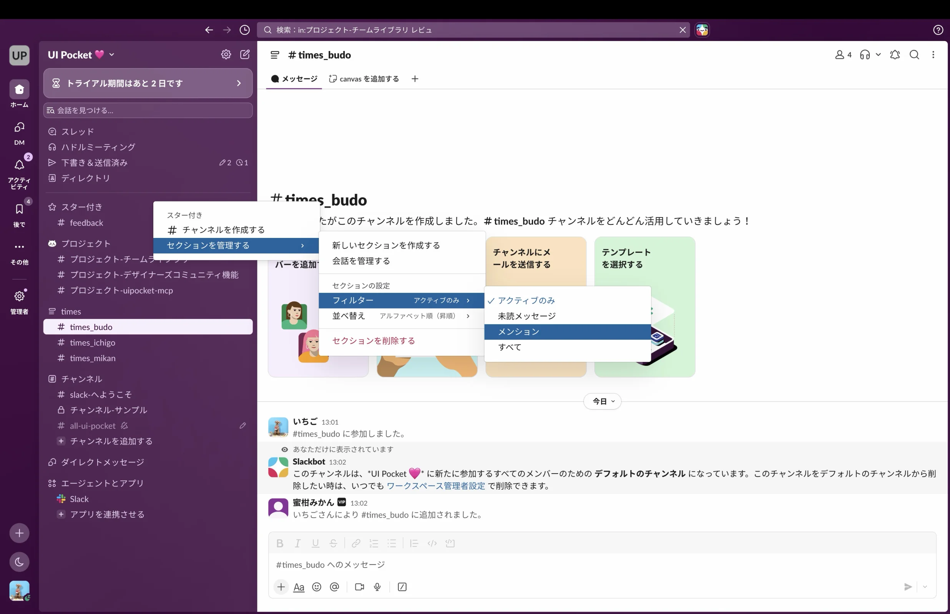Click the message input for #times_budo
The width and height of the screenshot is (950, 614).
coord(602,564)
